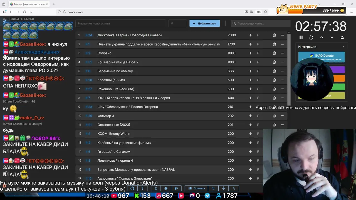
Task: Add amount to Сопрано lot
Action: coord(250,53)
